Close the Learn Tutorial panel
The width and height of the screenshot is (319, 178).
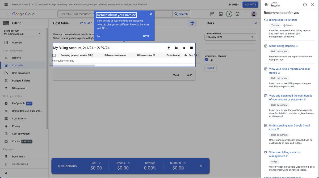coord(313,5)
